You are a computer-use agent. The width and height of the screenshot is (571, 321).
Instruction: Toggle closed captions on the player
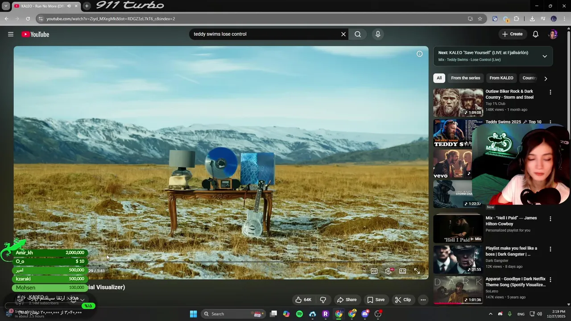click(374, 271)
